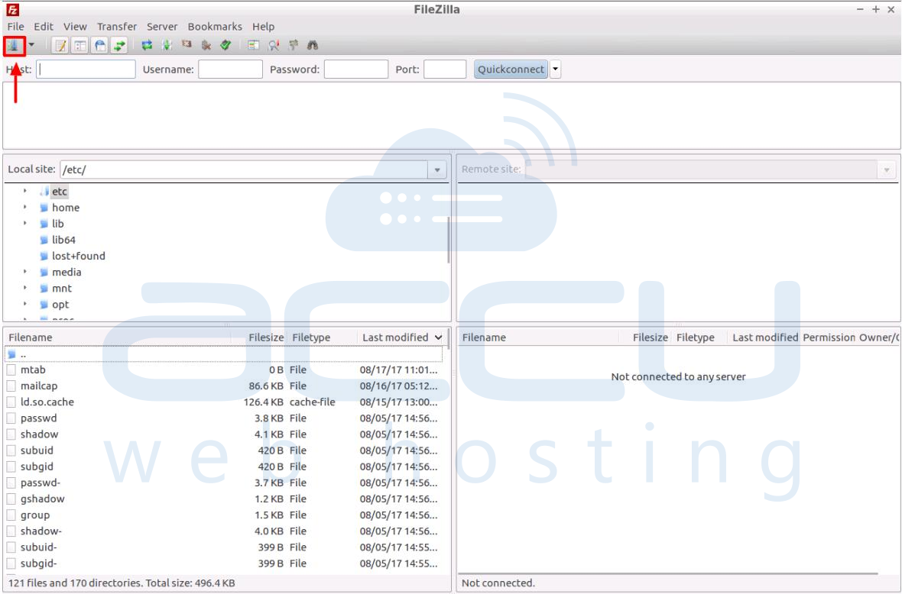Toggle directory comparison
The image size is (902, 594).
[273, 45]
